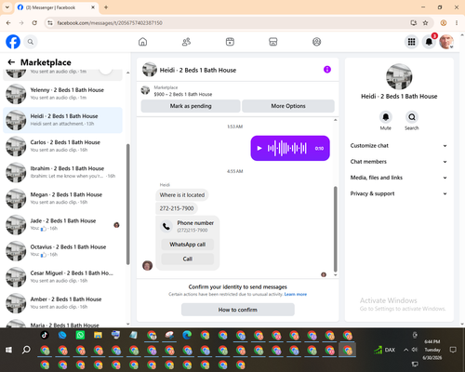Open the nine-dot Menu grid icon
Image resolution: width=465 pixels, height=372 pixels.
(x=411, y=42)
